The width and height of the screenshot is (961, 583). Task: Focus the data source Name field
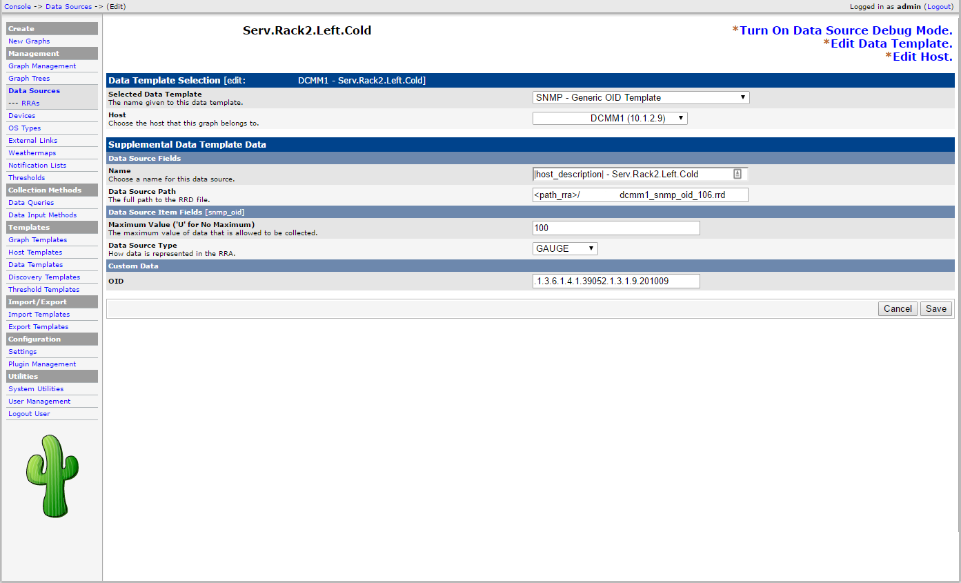(640, 174)
